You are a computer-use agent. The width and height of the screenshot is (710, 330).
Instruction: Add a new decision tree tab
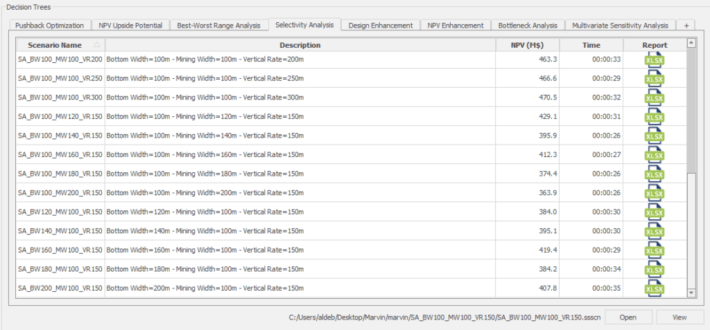tap(686, 26)
